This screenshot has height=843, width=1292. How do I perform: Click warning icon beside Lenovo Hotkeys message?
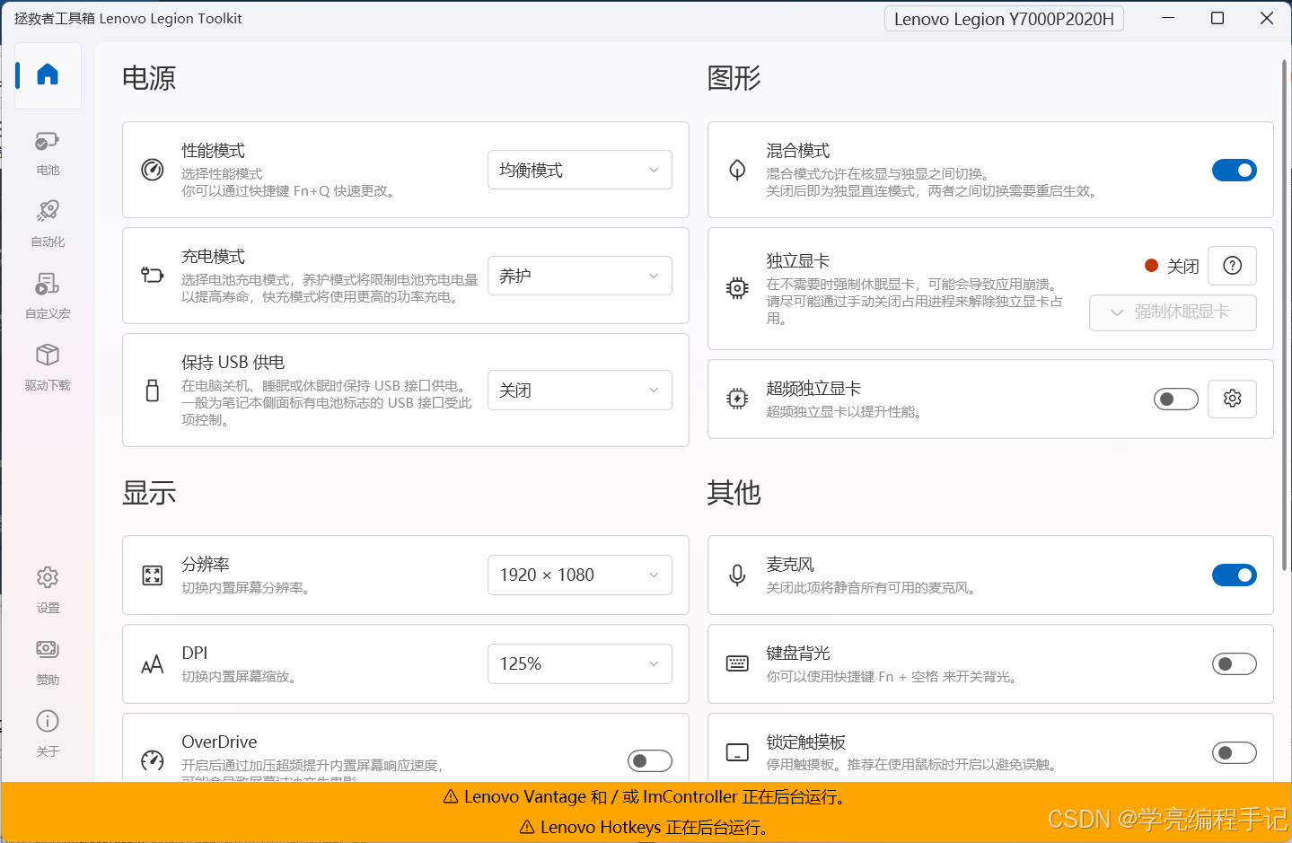527,828
